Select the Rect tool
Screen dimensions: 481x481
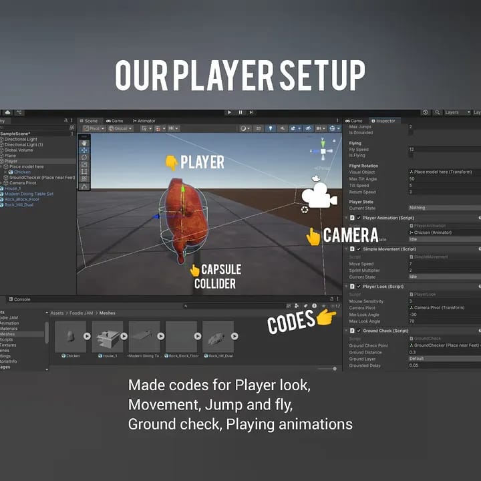(x=84, y=172)
